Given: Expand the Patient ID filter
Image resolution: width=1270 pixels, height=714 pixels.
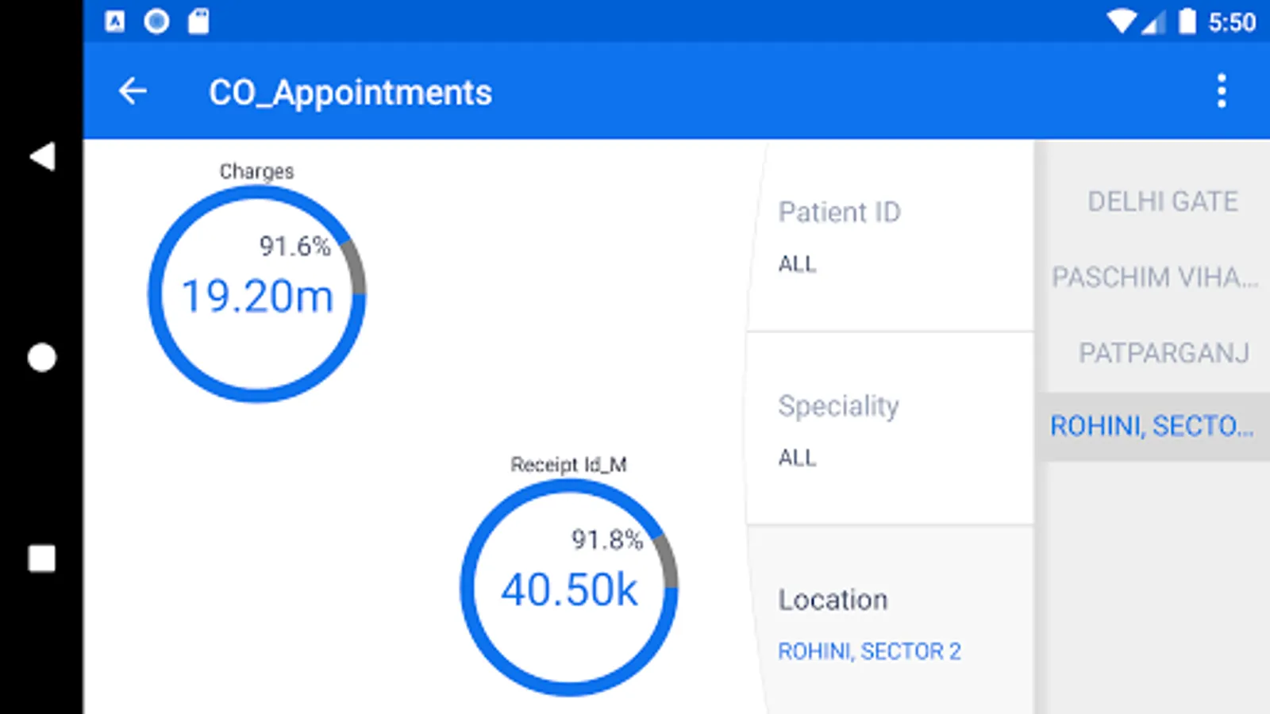Looking at the screenshot, I should tap(889, 236).
